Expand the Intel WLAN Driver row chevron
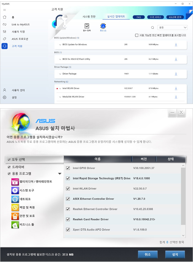 click(60, 88)
